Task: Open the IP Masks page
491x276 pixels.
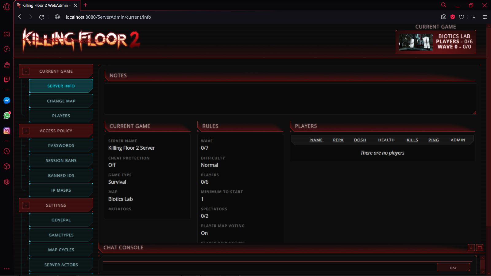Action: [61, 190]
